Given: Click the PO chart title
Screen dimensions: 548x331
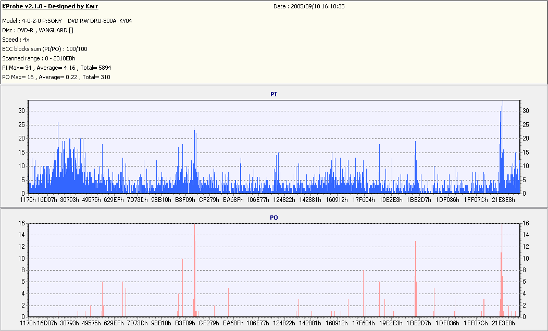Looking at the screenshot, I should click(x=273, y=218).
